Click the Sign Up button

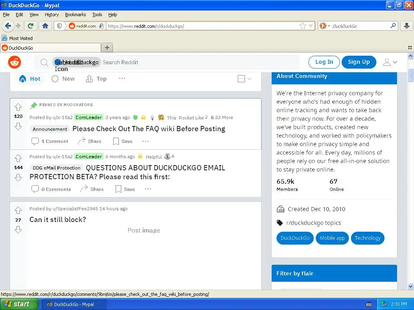pyautogui.click(x=359, y=62)
